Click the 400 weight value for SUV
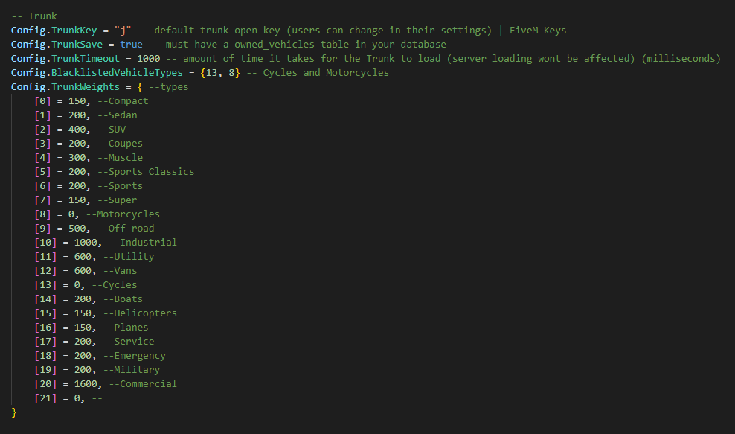The image size is (735, 434). (77, 130)
